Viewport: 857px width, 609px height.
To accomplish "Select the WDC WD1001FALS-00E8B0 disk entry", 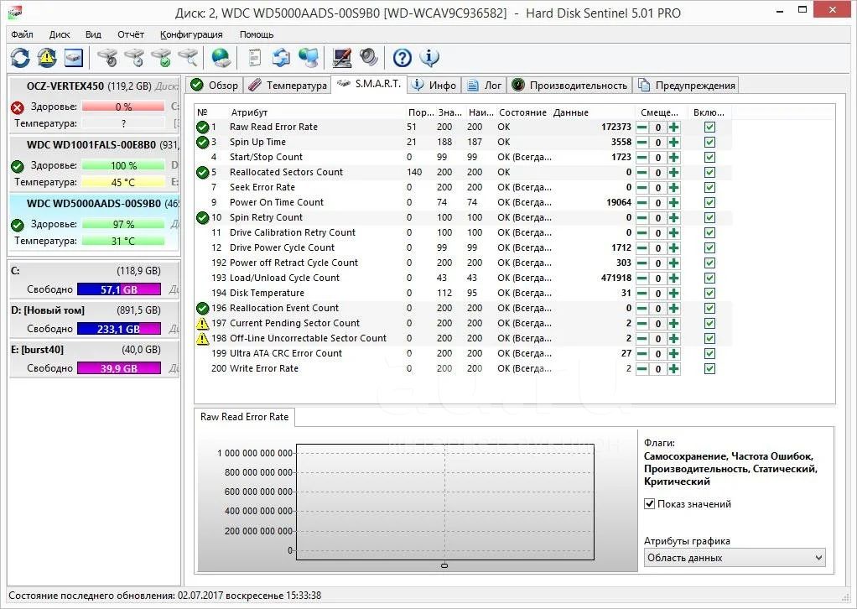I will click(x=94, y=163).
